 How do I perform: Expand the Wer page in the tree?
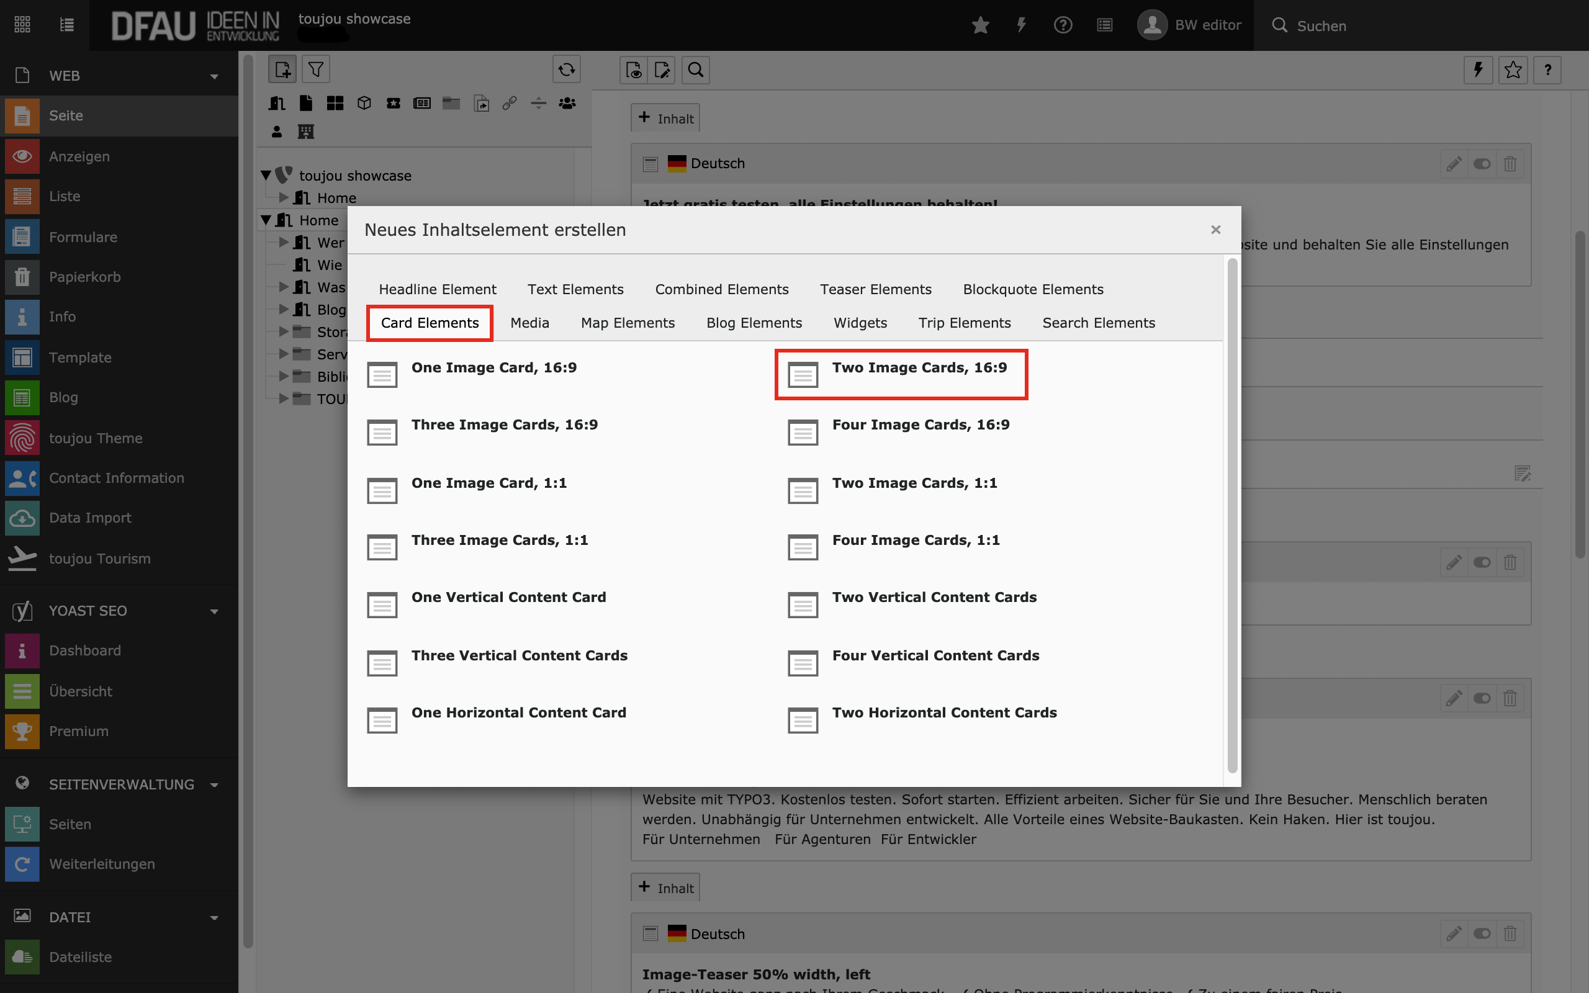click(284, 241)
